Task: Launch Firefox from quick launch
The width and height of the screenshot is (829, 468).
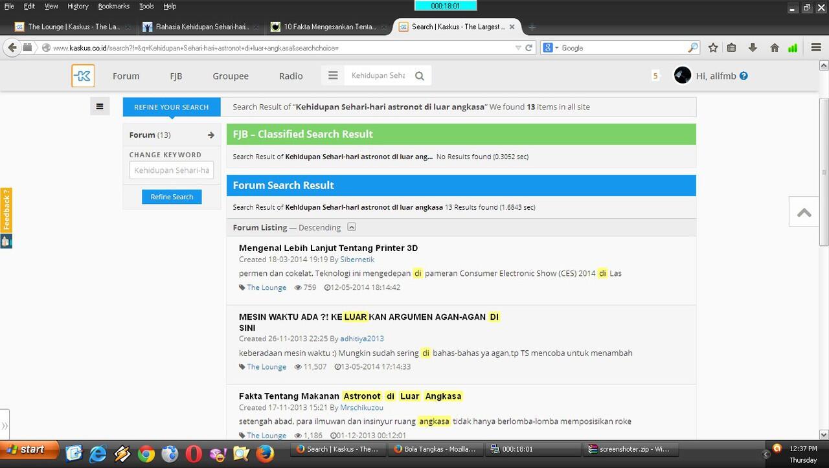Action: (x=264, y=454)
